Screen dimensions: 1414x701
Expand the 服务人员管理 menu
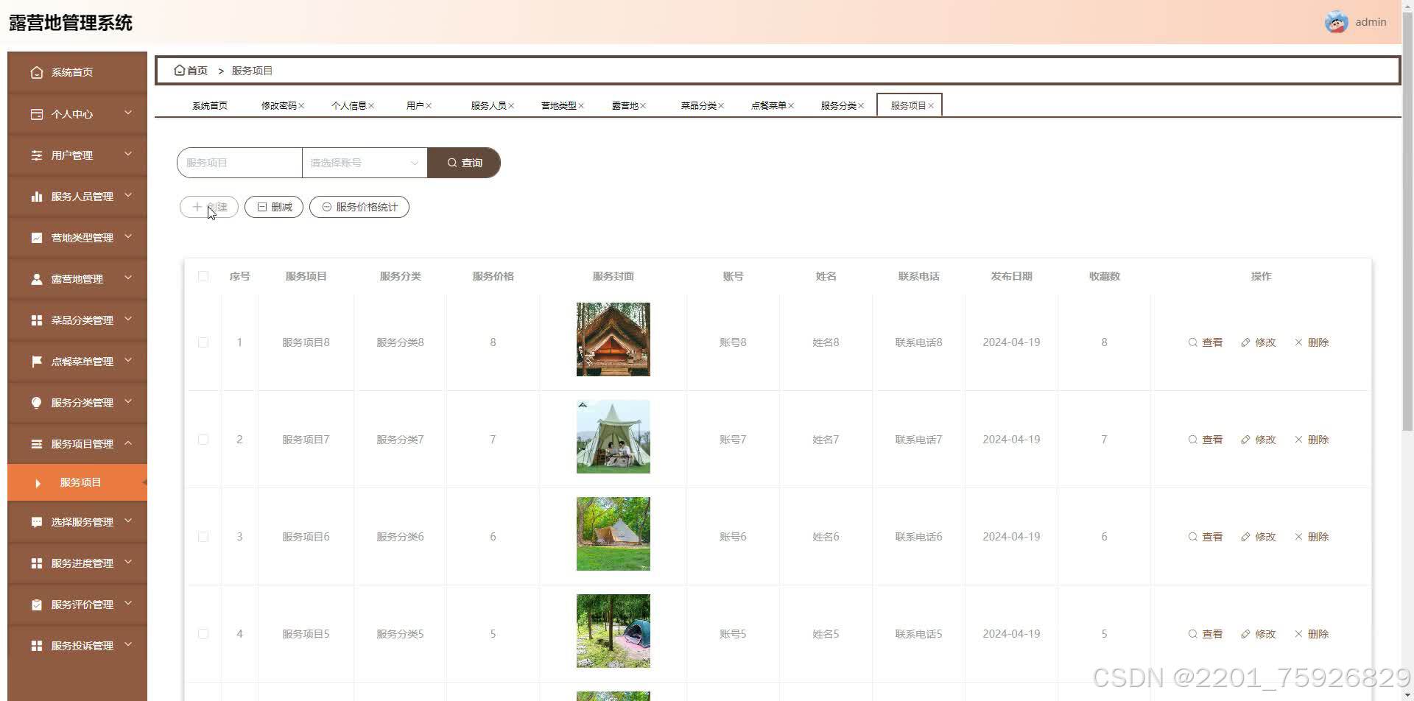pos(128,195)
